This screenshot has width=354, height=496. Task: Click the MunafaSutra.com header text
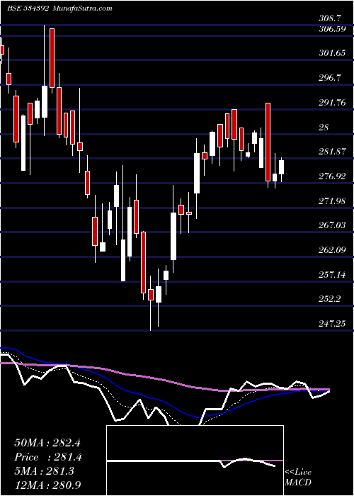83,8
